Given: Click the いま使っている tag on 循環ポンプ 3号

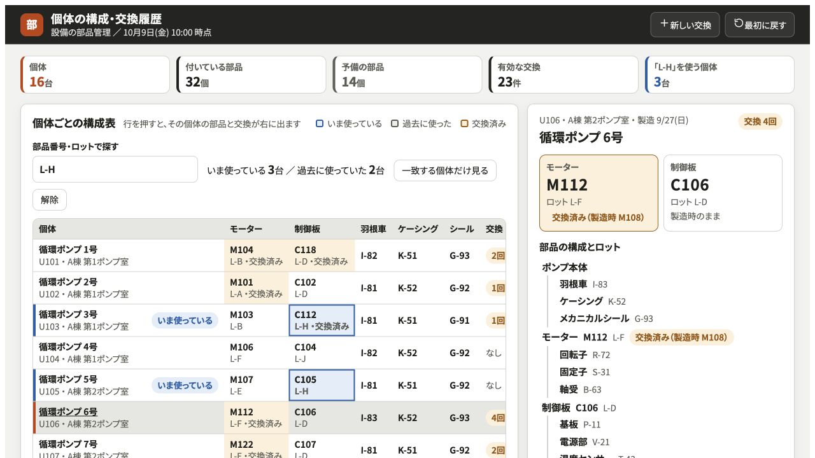Looking at the screenshot, I should pyautogui.click(x=185, y=321).
